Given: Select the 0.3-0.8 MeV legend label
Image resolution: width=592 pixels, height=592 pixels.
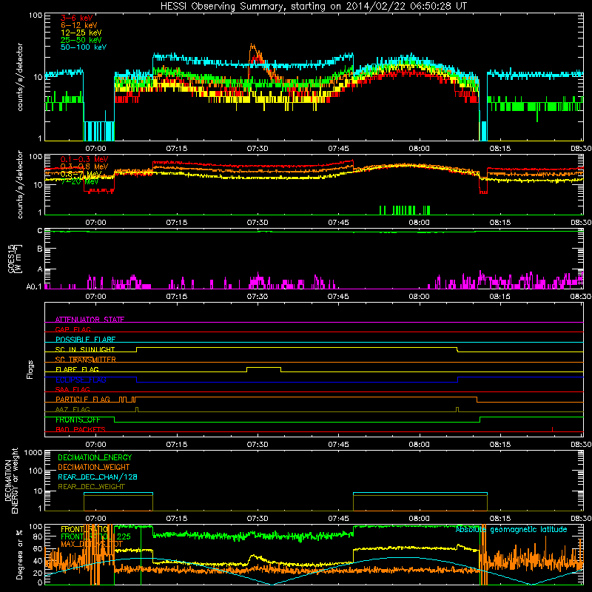Looking at the screenshot, I should tap(84, 166).
